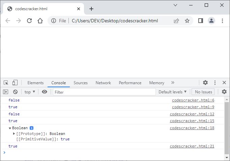Open DevTools settings gear

pos(205,83)
